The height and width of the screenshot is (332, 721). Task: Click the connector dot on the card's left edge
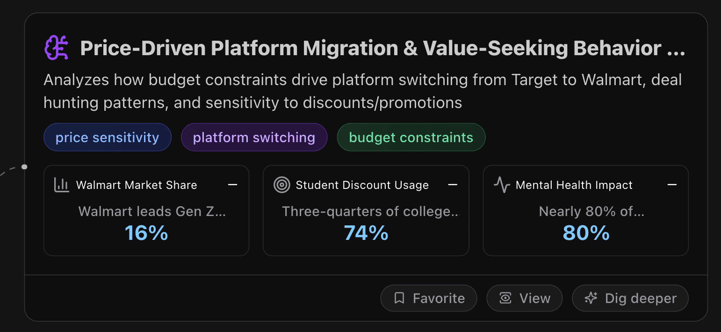pyautogui.click(x=25, y=166)
